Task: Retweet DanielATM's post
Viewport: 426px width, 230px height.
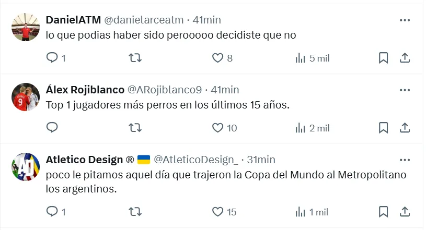Action: (x=135, y=58)
